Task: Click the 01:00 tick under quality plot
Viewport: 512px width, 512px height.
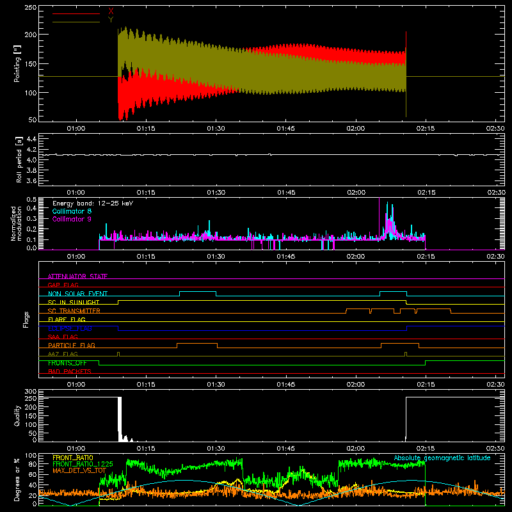Action: pos(76,449)
